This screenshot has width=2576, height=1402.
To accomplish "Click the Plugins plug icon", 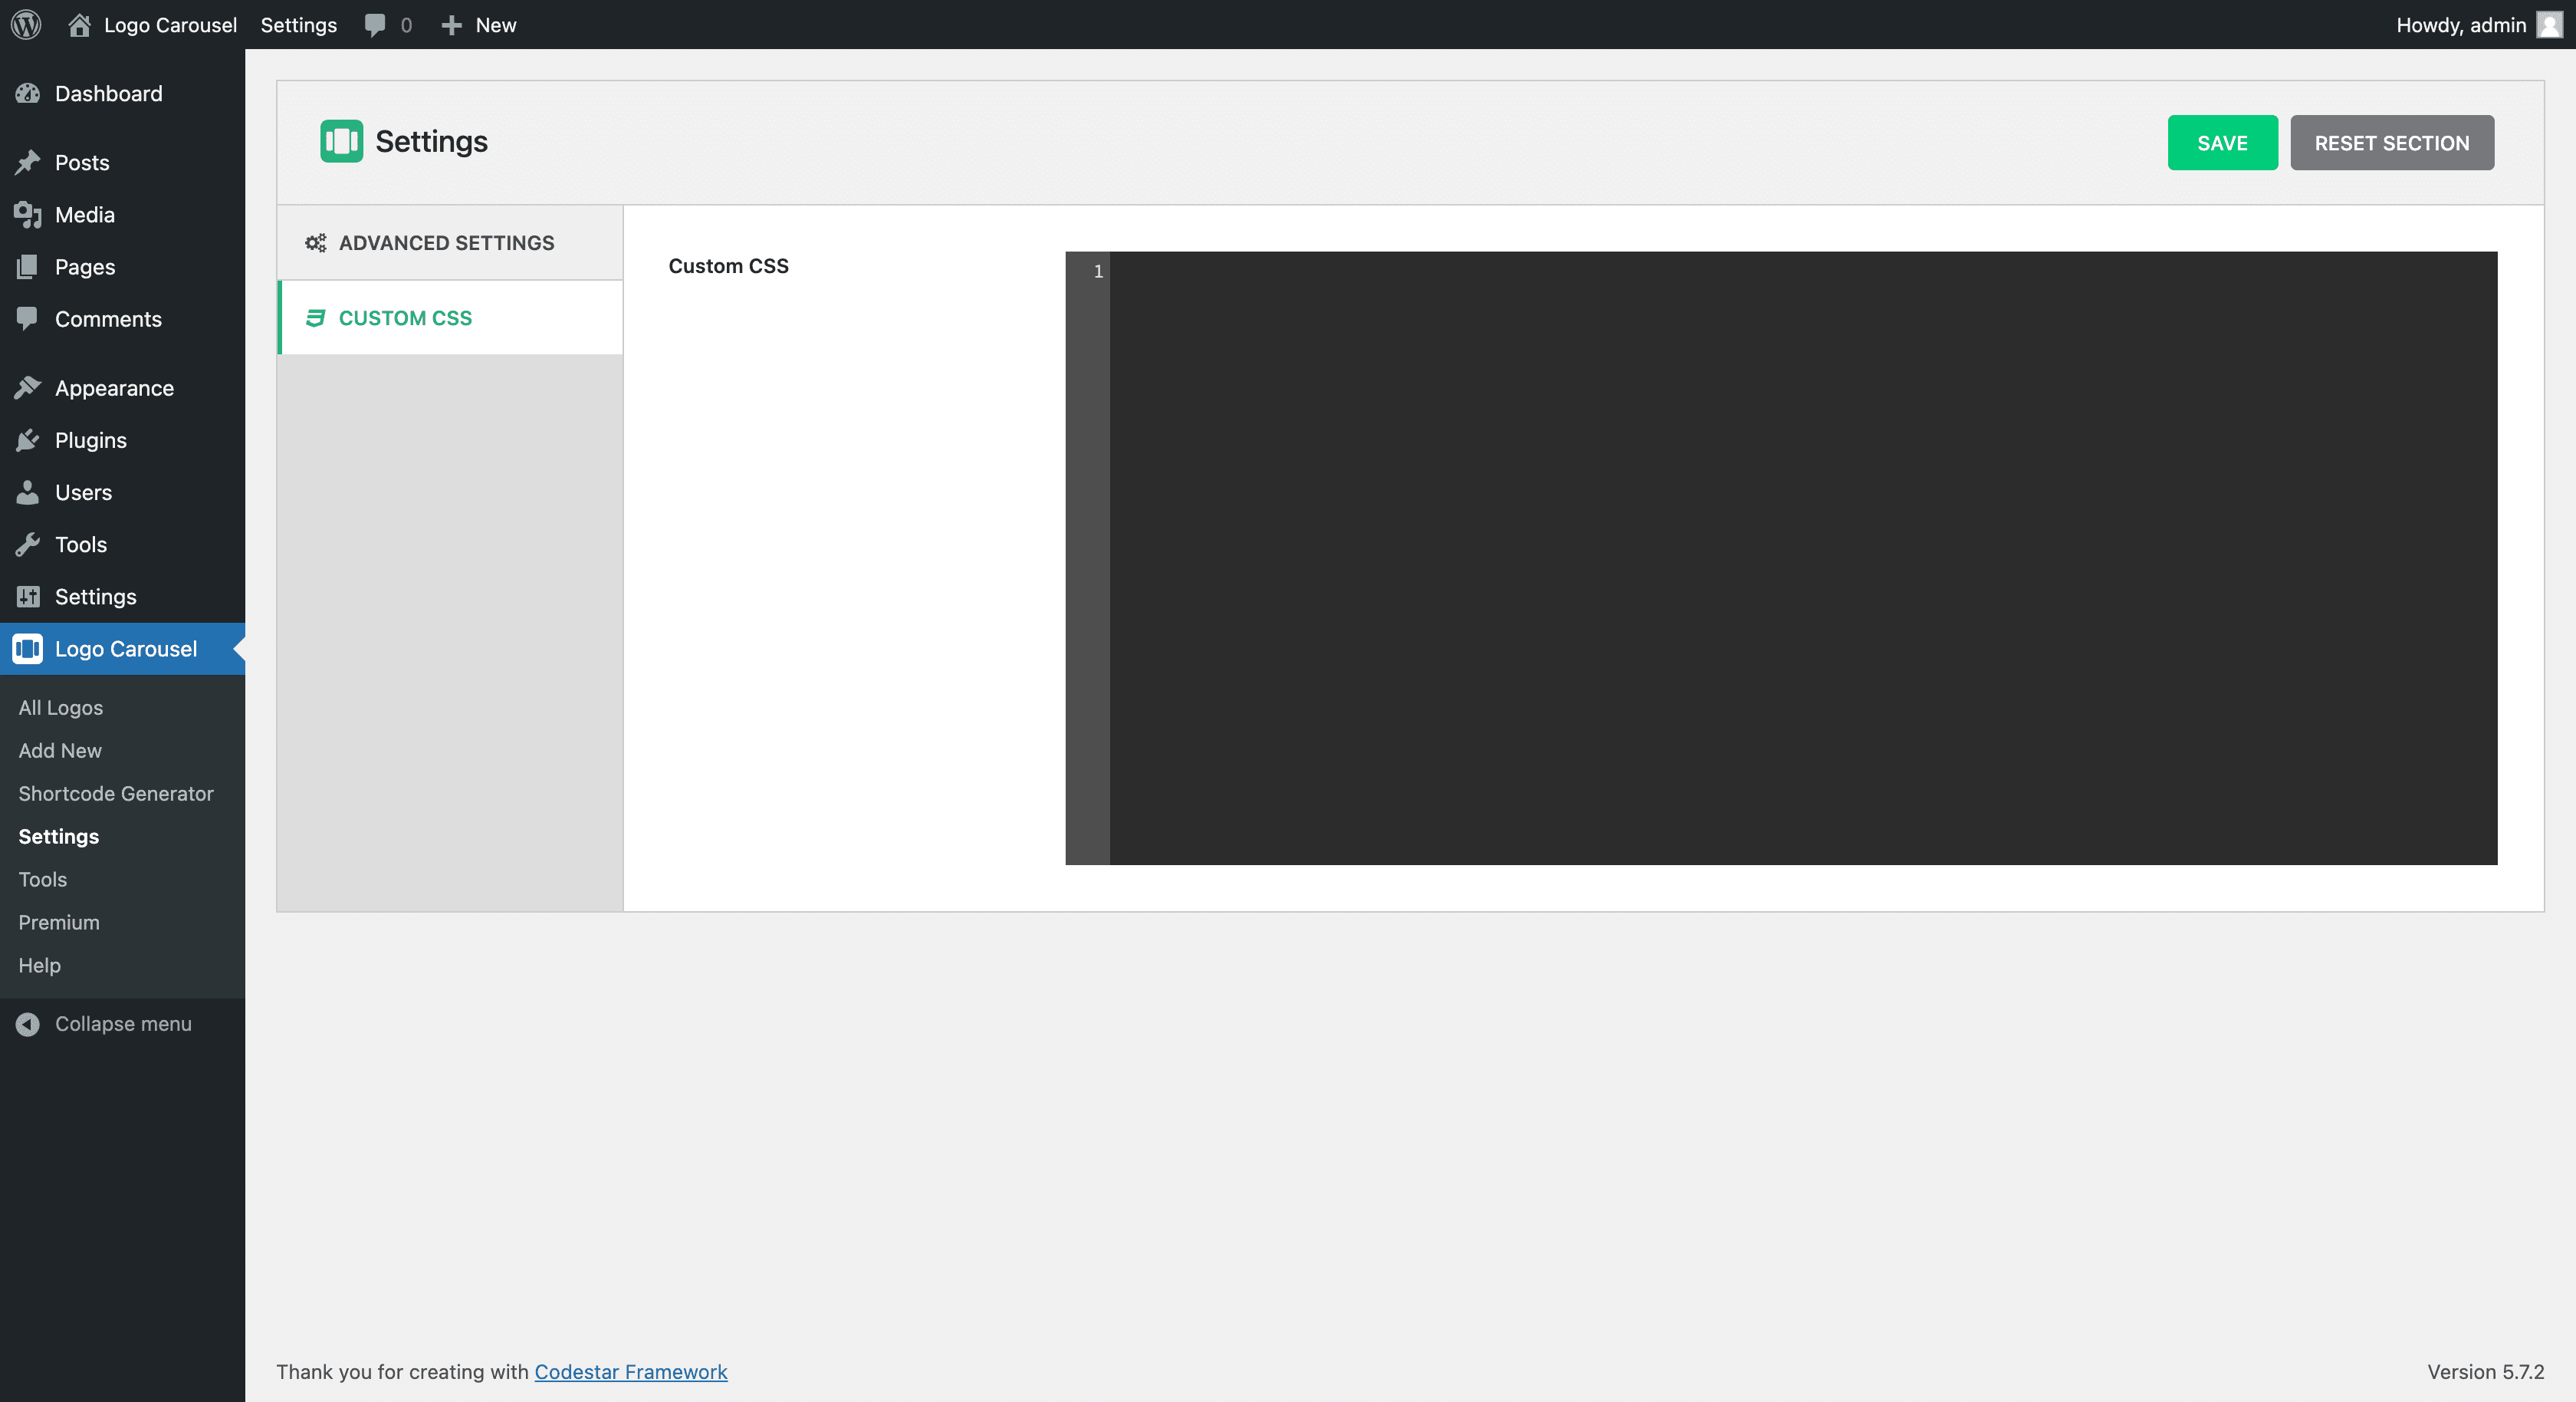I will (28, 440).
